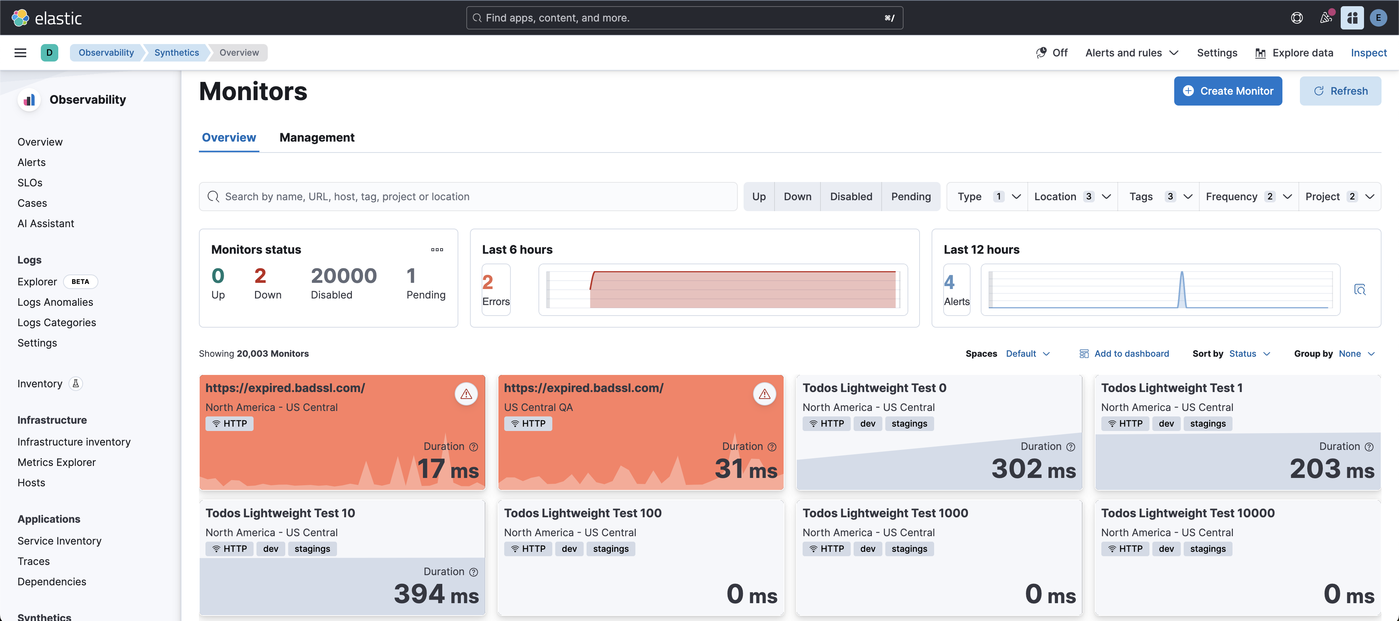The height and width of the screenshot is (621, 1399).
Task: Switch to the Management tab
Action: (x=317, y=138)
